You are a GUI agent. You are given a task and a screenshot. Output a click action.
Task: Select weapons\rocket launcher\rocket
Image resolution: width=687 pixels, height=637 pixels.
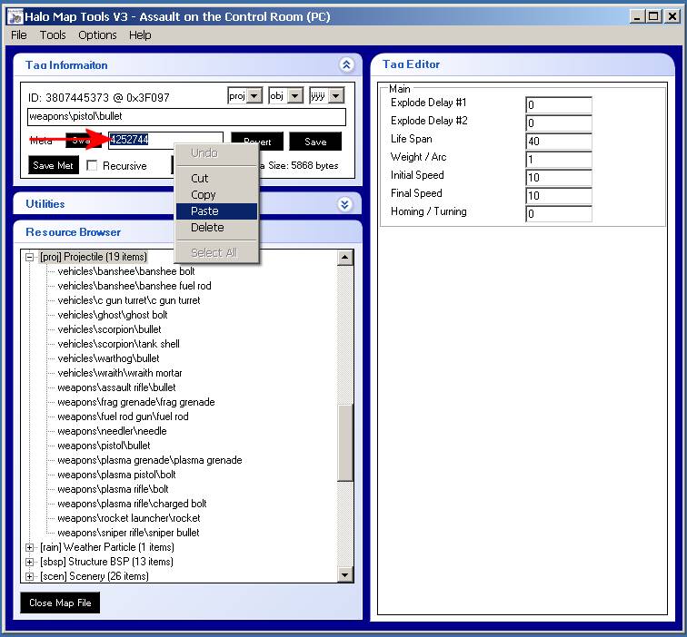[x=129, y=518]
